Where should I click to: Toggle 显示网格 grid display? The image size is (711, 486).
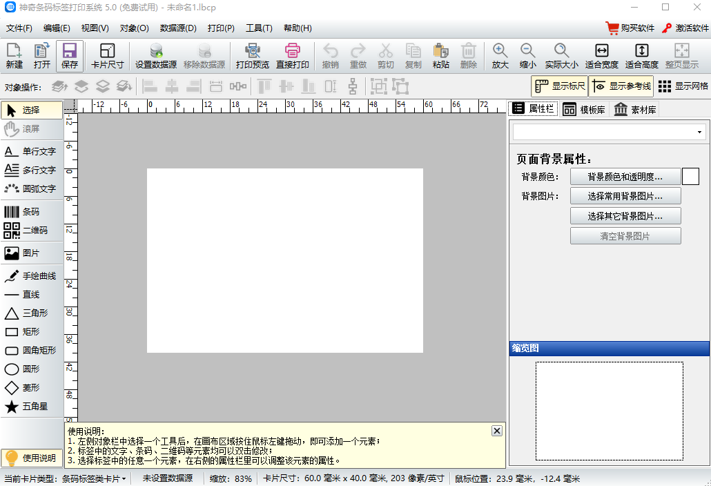[x=683, y=86]
